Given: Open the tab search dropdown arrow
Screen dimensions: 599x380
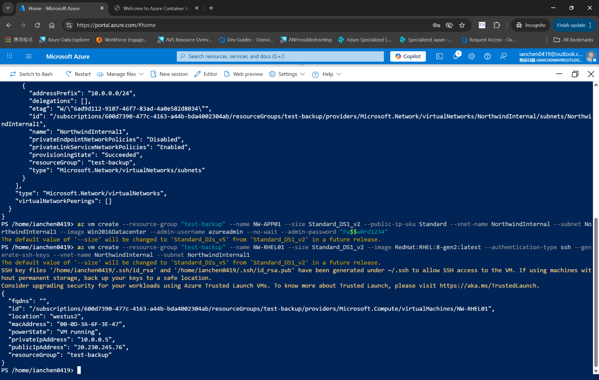Looking at the screenshot, I should coord(8,8).
